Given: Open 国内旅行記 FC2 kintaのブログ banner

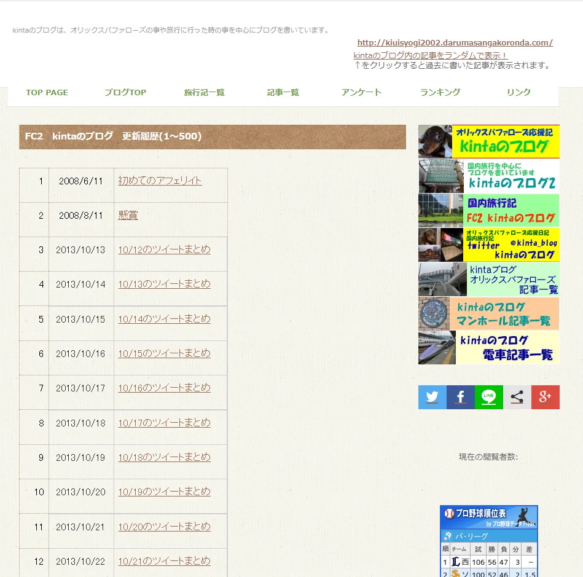Looking at the screenshot, I should click(488, 210).
